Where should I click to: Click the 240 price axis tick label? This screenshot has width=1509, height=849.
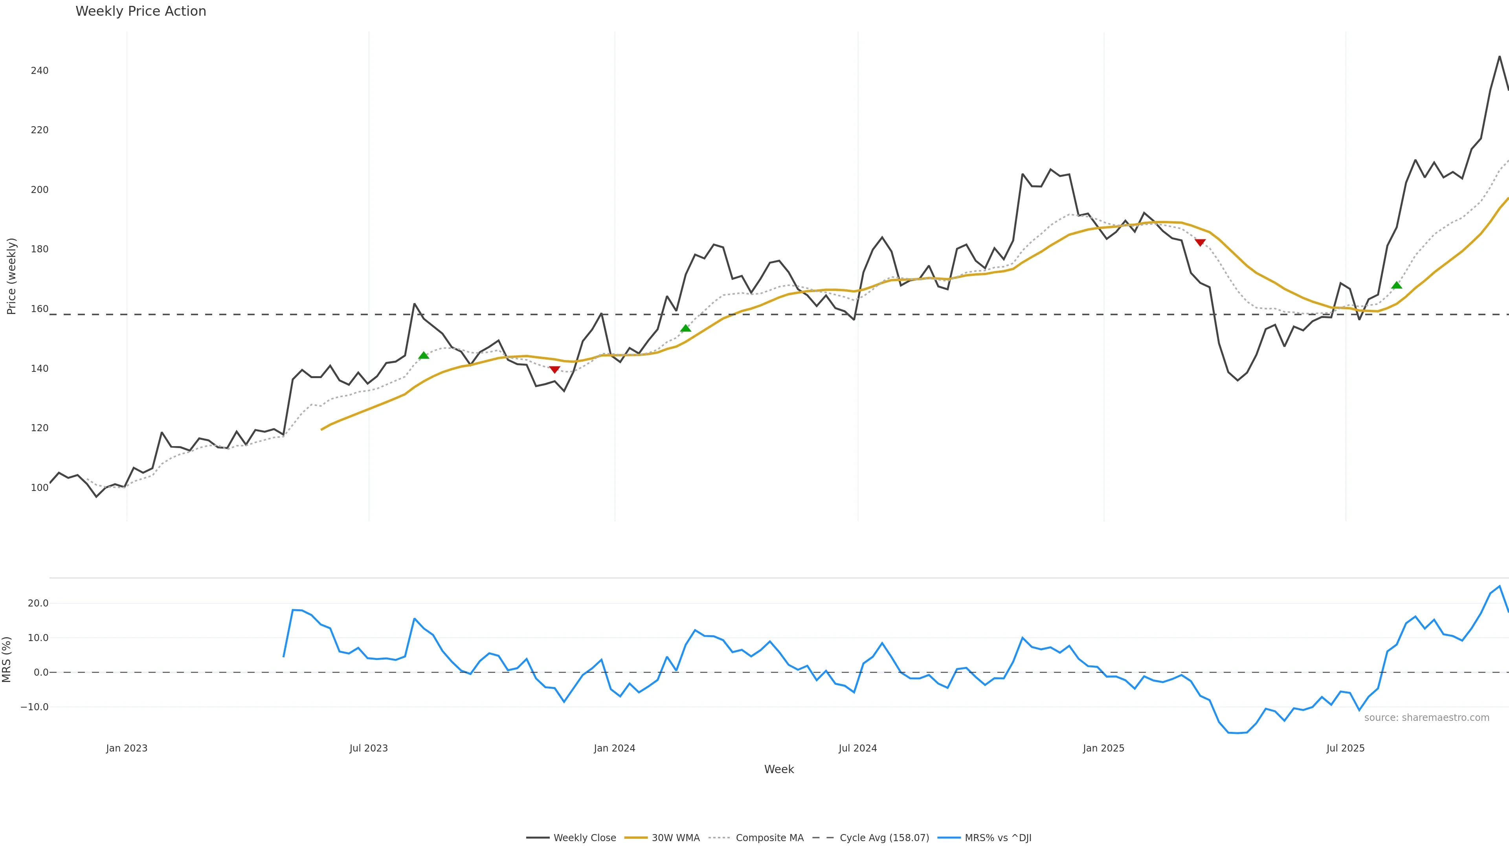tap(40, 71)
